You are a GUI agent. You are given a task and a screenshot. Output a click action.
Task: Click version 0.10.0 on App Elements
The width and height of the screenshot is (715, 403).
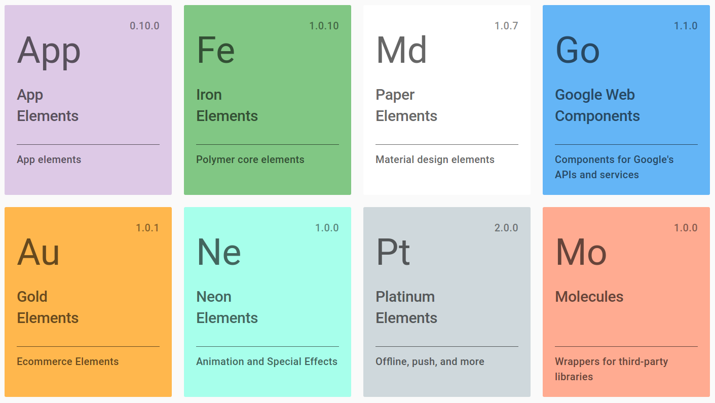pyautogui.click(x=144, y=25)
